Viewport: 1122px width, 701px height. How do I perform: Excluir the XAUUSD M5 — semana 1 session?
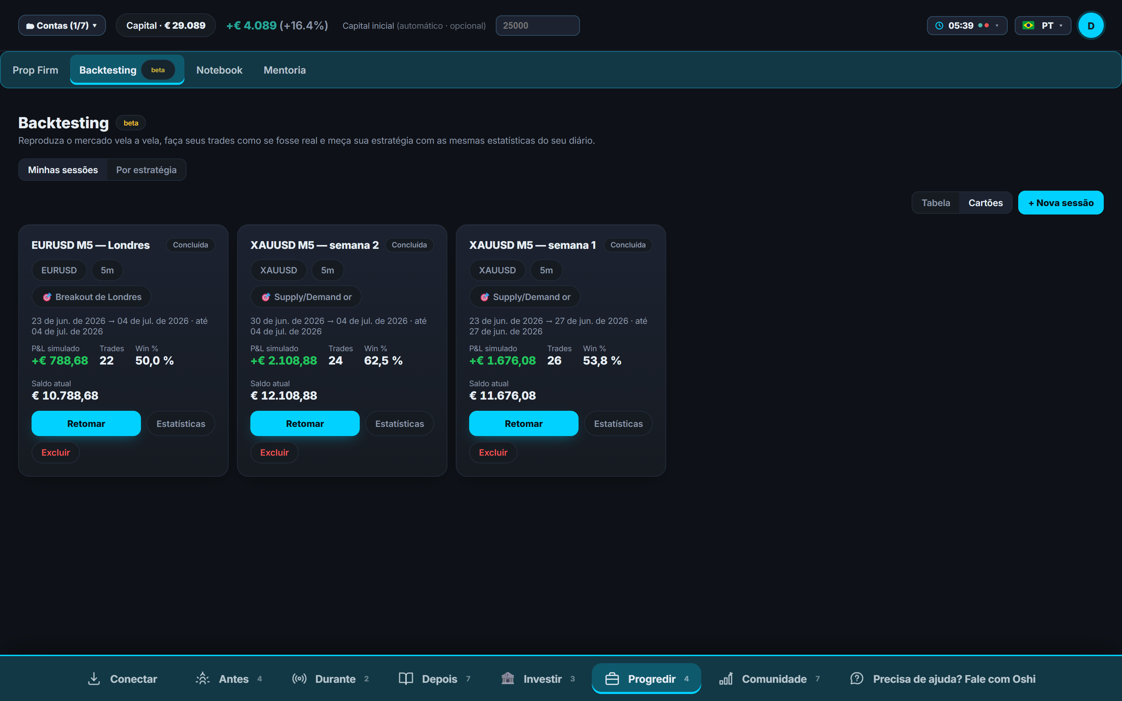click(493, 452)
